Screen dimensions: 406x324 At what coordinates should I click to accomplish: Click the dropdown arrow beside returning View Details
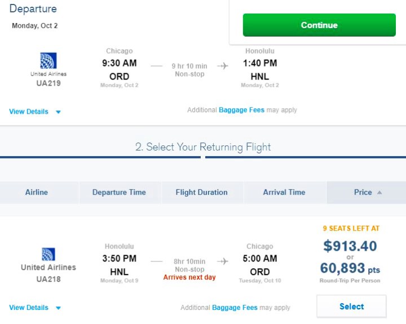(58, 308)
